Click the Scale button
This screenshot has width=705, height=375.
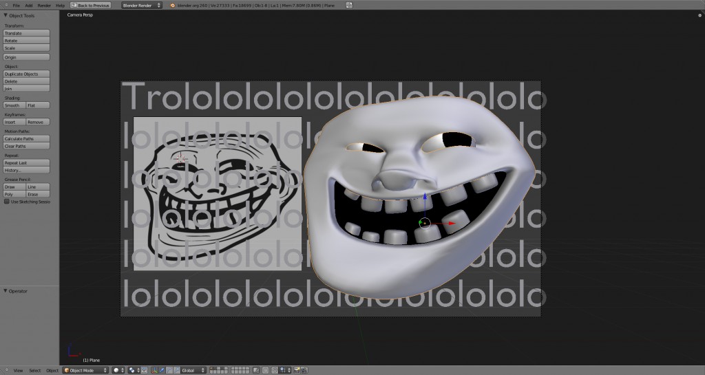click(x=27, y=48)
